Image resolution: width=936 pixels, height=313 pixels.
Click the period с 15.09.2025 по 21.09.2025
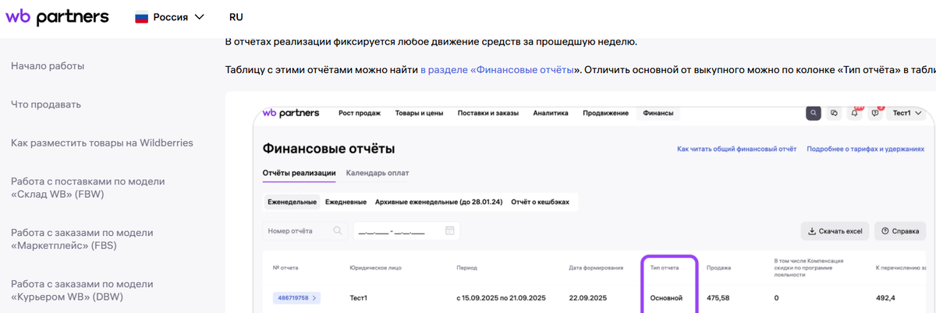click(499, 297)
